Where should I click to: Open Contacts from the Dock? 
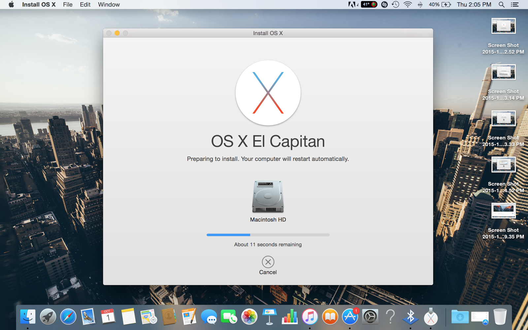coord(169,317)
